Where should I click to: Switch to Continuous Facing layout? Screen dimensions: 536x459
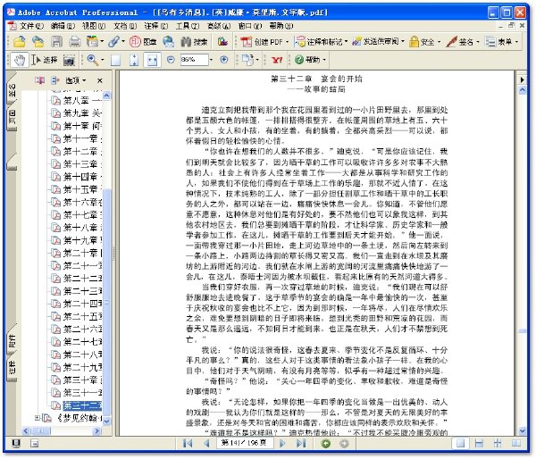point(498,443)
